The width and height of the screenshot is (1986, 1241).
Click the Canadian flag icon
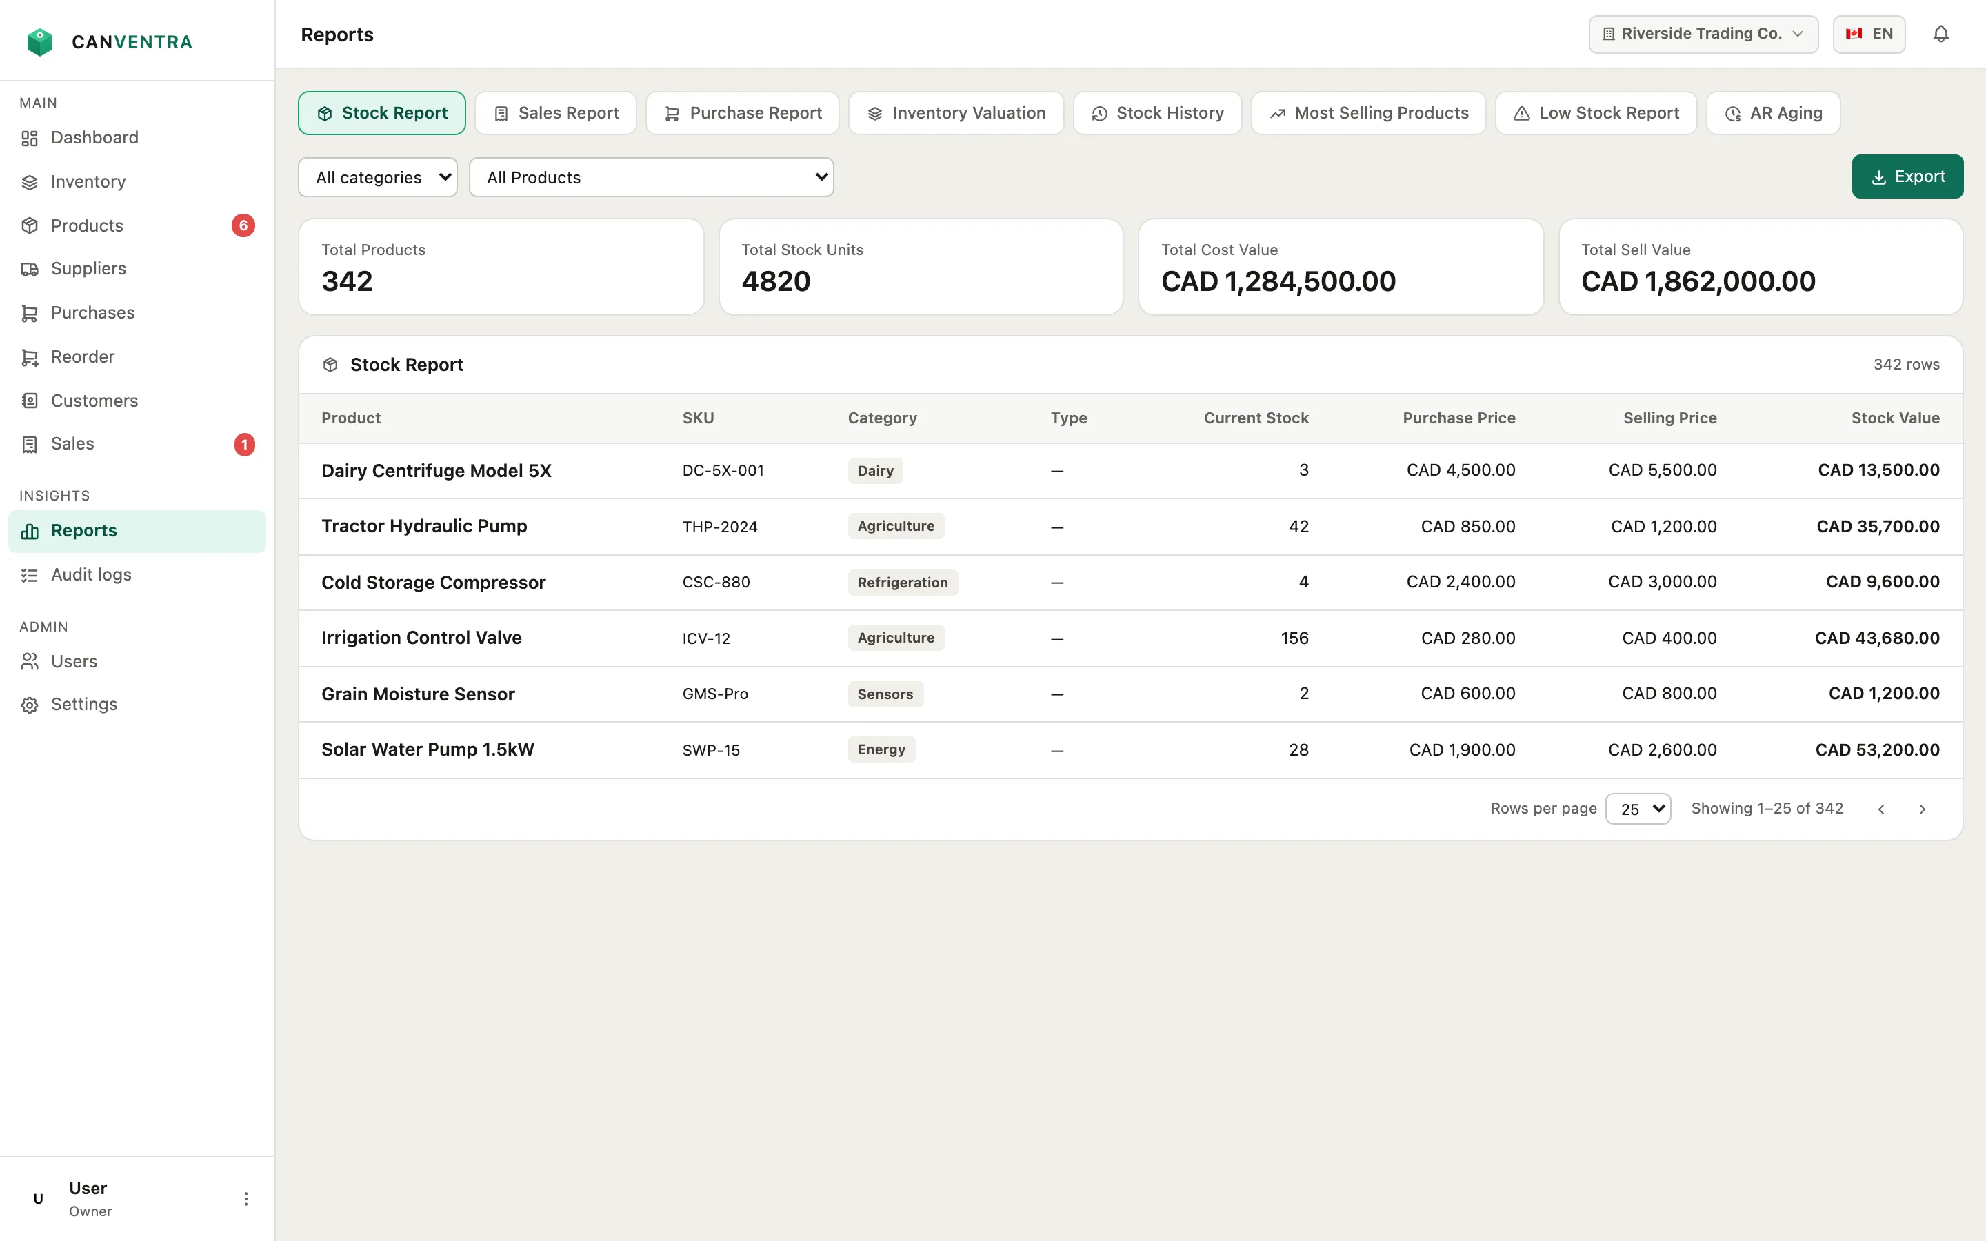(1853, 34)
